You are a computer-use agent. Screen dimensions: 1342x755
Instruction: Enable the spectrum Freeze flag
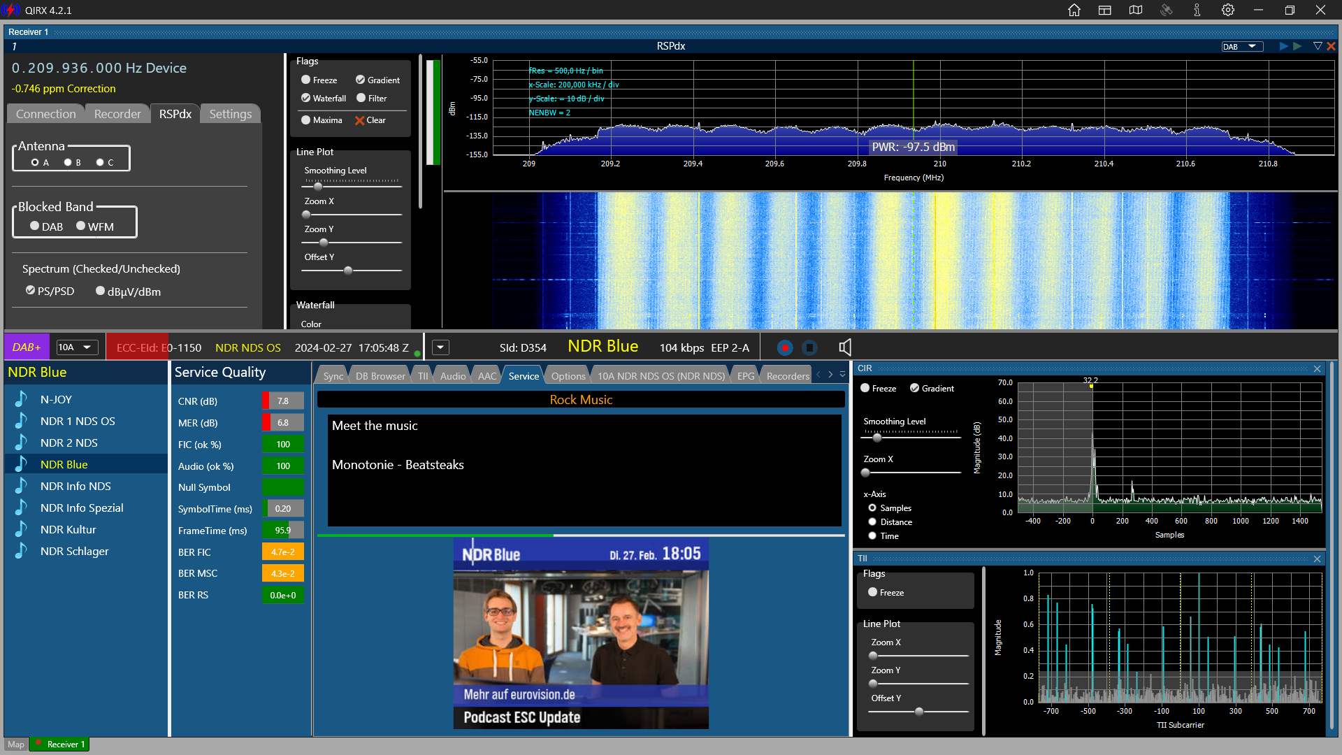point(306,80)
